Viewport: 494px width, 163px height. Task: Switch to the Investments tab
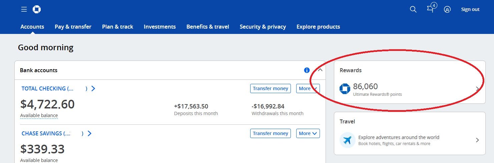160,27
